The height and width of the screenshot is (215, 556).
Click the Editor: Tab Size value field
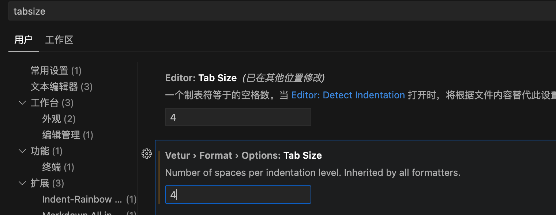coord(238,117)
